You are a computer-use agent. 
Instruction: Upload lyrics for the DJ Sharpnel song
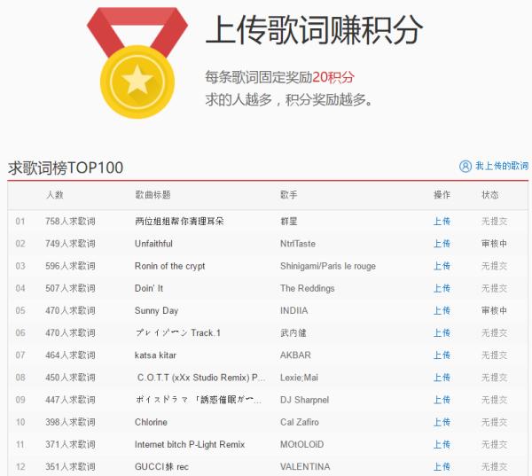(442, 400)
